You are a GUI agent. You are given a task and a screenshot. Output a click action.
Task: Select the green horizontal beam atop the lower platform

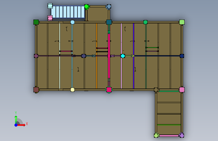click(x=169, y=91)
